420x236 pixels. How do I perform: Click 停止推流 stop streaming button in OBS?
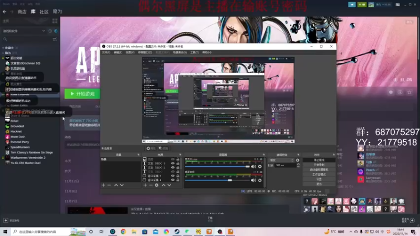coord(319,160)
